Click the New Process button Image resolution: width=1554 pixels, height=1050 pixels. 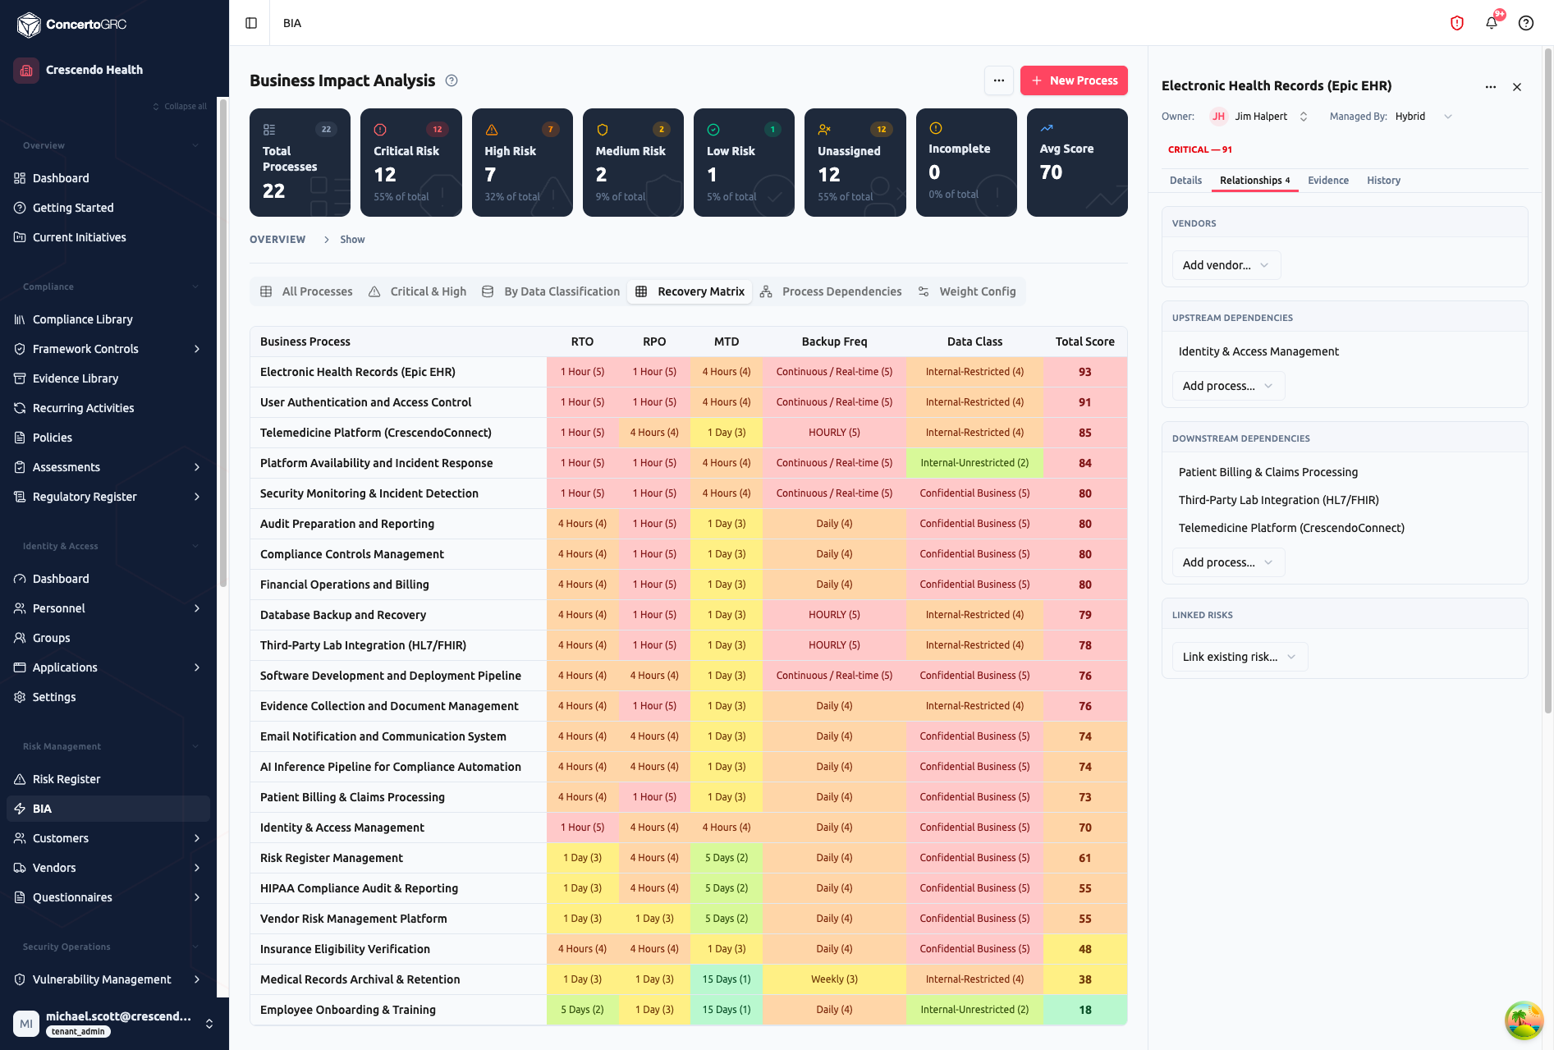coord(1074,80)
